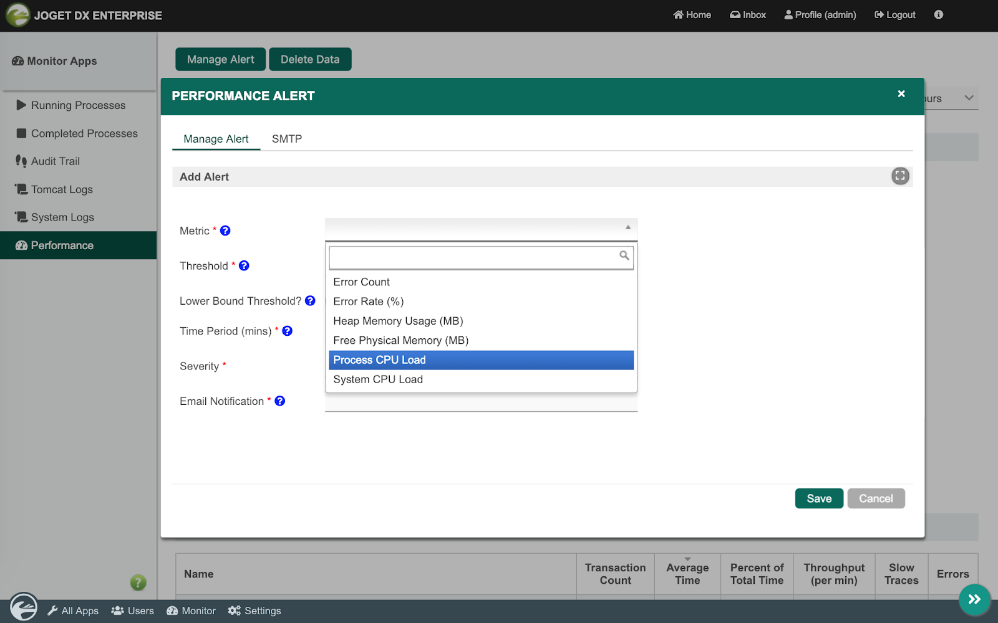Select the Manage Alert tab in dialog
998x623 pixels.
tap(216, 139)
